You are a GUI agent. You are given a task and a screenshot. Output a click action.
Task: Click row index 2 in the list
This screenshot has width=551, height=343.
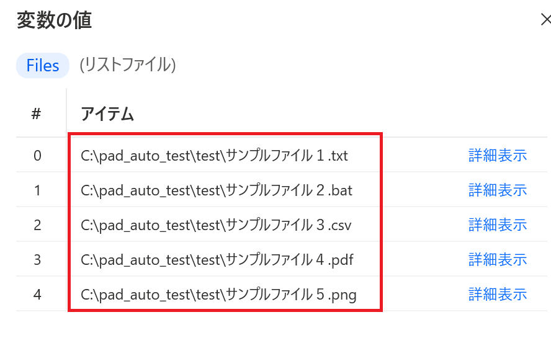[37, 225]
